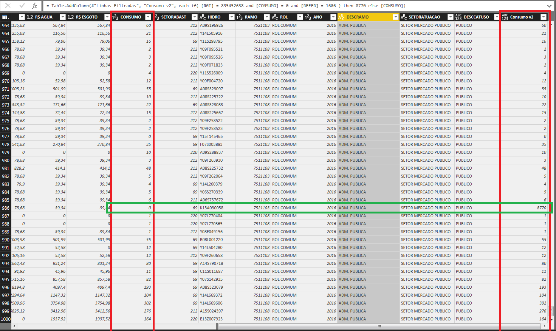Click the 1.2 type icon of R$ ESGOTO
556x331 pixels.
[x=70, y=17]
